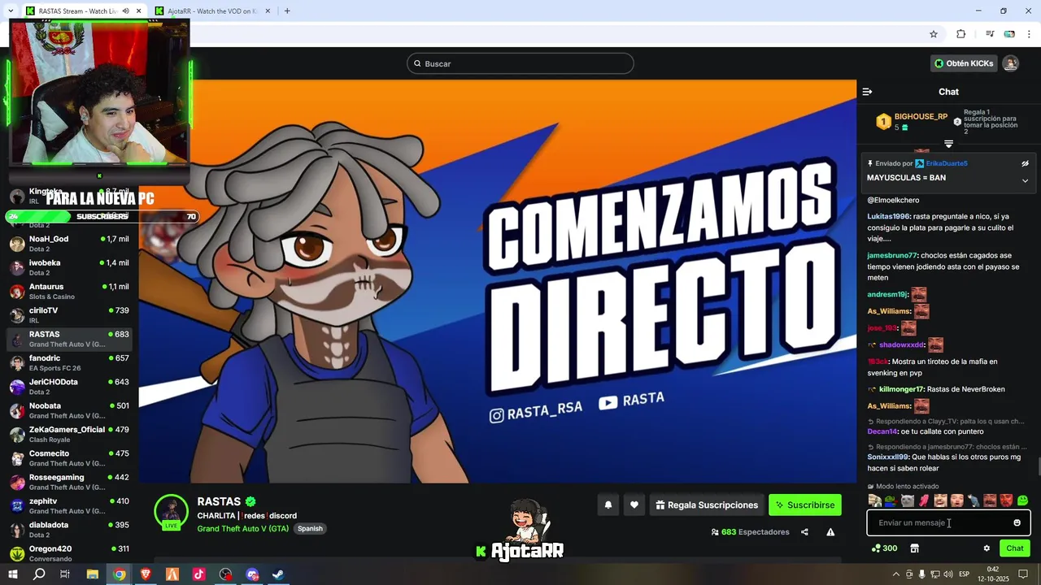Bookmark this page with star icon

click(x=934, y=34)
